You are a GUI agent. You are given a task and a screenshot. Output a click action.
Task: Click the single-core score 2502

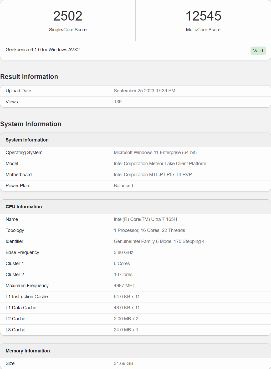pyautogui.click(x=68, y=16)
